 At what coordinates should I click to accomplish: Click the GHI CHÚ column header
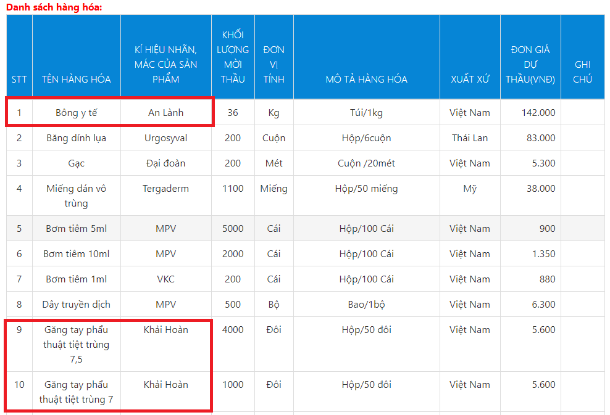(582, 72)
